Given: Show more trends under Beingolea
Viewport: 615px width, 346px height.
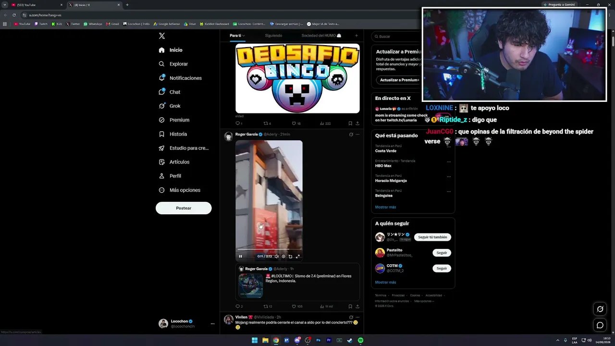Looking at the screenshot, I should (x=385, y=207).
